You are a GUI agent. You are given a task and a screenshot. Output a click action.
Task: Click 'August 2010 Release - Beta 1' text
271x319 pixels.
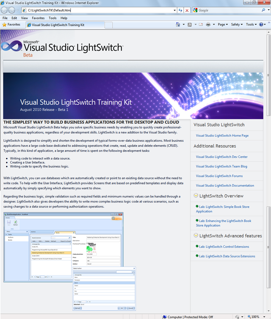coord(44,110)
